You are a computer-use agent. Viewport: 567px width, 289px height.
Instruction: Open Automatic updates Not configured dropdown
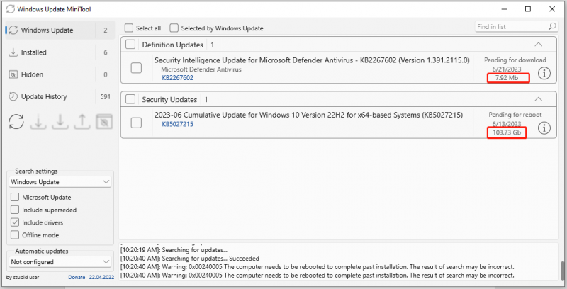point(60,262)
